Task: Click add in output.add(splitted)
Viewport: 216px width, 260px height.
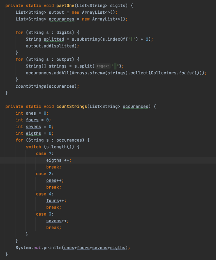Action: point(47,46)
